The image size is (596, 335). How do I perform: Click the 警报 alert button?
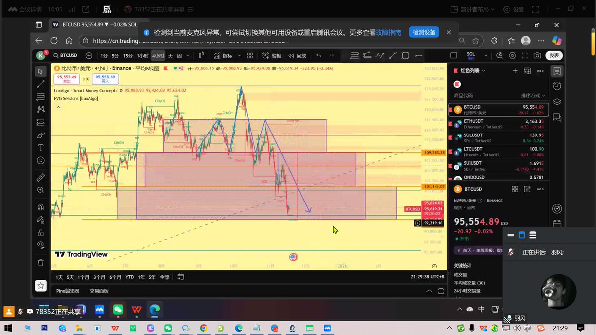(x=272, y=56)
